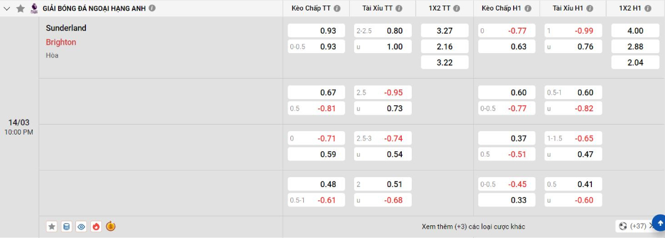The image size is (665, 238).
Task: Click info icon next to Kèo Chấp TT
Action: coord(337,8)
